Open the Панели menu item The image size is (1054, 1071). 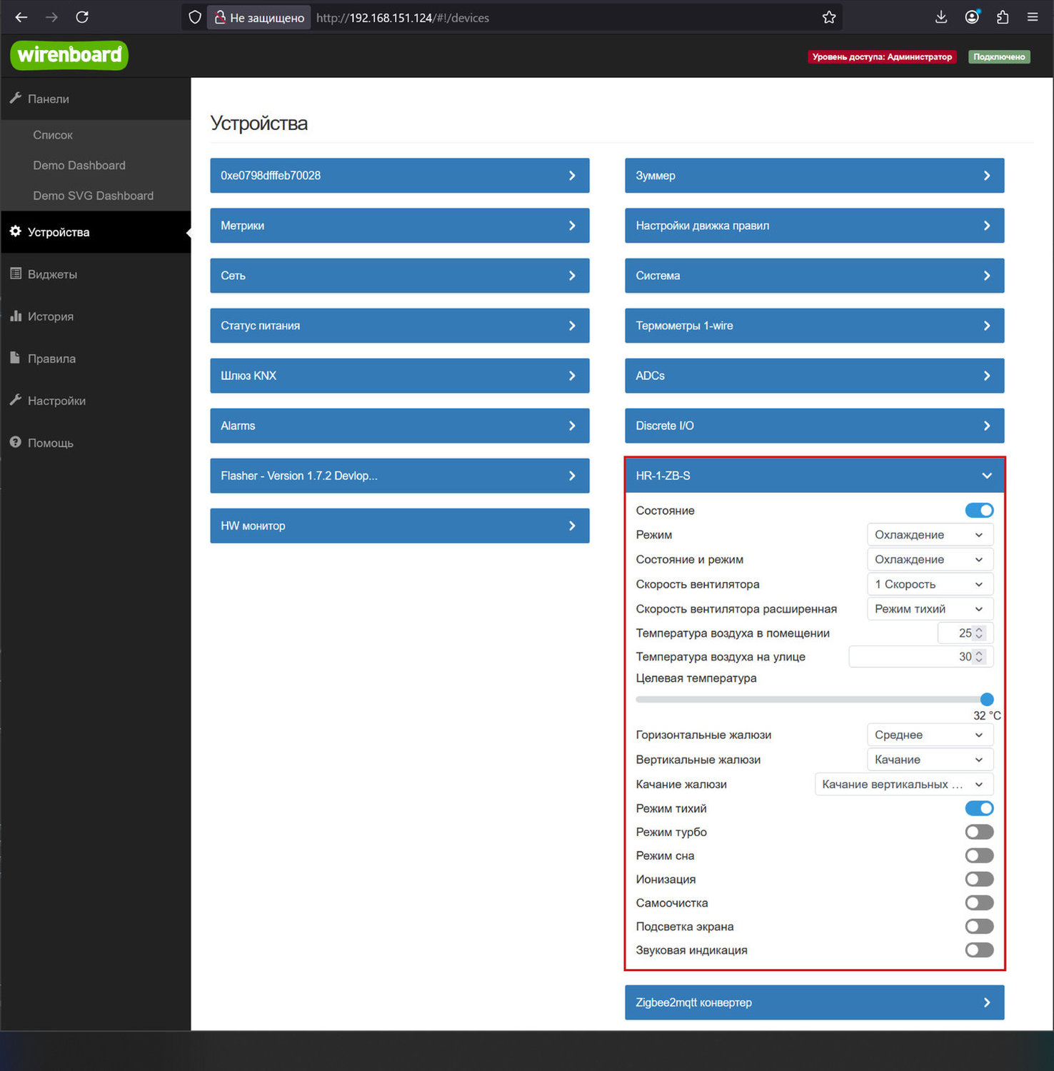click(96, 99)
